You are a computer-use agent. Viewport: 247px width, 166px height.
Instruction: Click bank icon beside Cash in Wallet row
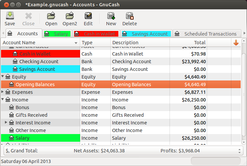coord(15,54)
